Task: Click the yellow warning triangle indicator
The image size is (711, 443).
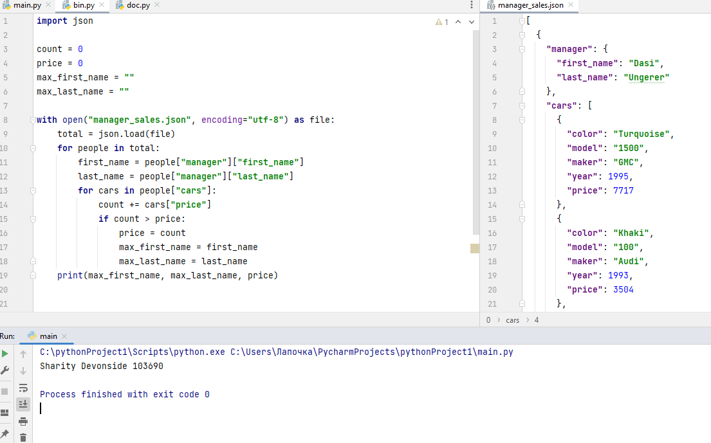Action: click(438, 22)
